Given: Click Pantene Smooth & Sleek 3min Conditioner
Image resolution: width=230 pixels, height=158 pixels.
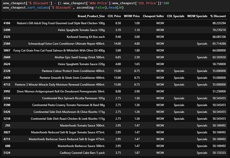Looking at the screenshot, I should (x=72, y=78).
